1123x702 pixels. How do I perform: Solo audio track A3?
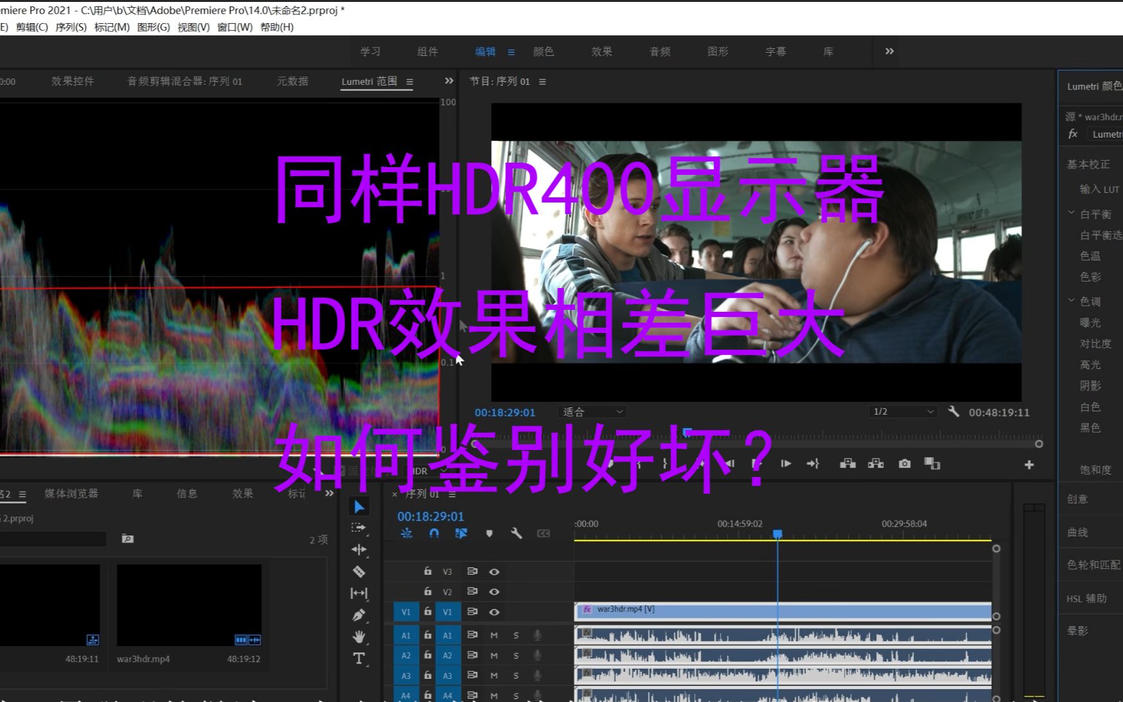[x=516, y=676]
